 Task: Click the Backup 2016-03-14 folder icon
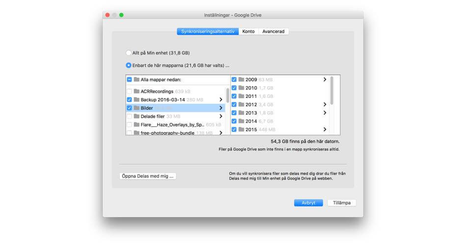pyautogui.click(x=136, y=99)
